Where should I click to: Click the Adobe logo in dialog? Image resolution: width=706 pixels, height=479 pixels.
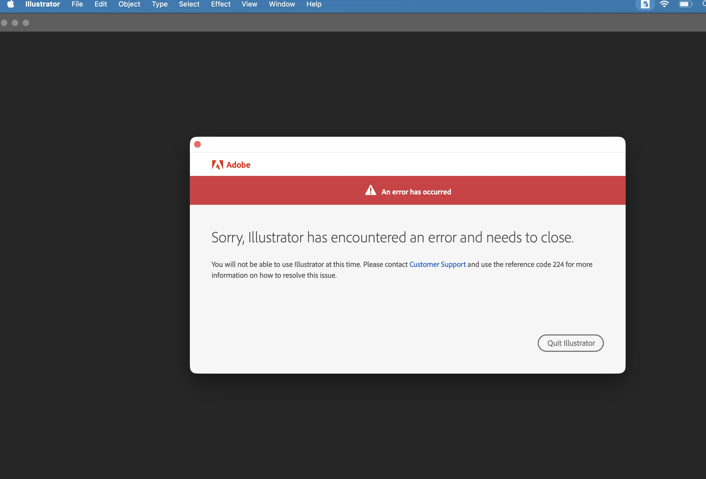coord(231,165)
